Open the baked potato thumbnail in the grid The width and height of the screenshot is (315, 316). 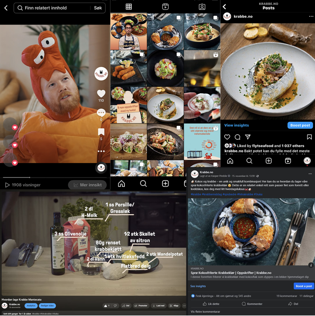tap(165, 105)
